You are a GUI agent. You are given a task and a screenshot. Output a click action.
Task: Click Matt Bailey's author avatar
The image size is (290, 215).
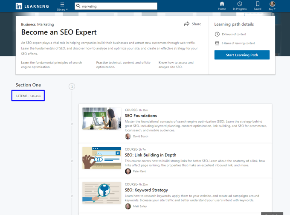[128, 206]
